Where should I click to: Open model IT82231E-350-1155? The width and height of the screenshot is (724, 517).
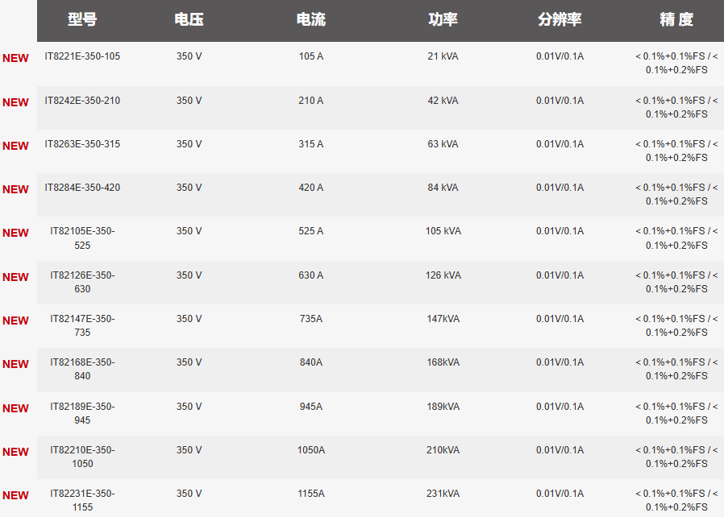82,500
